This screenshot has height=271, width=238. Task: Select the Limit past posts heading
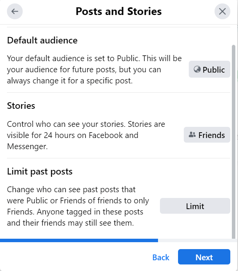(x=40, y=171)
